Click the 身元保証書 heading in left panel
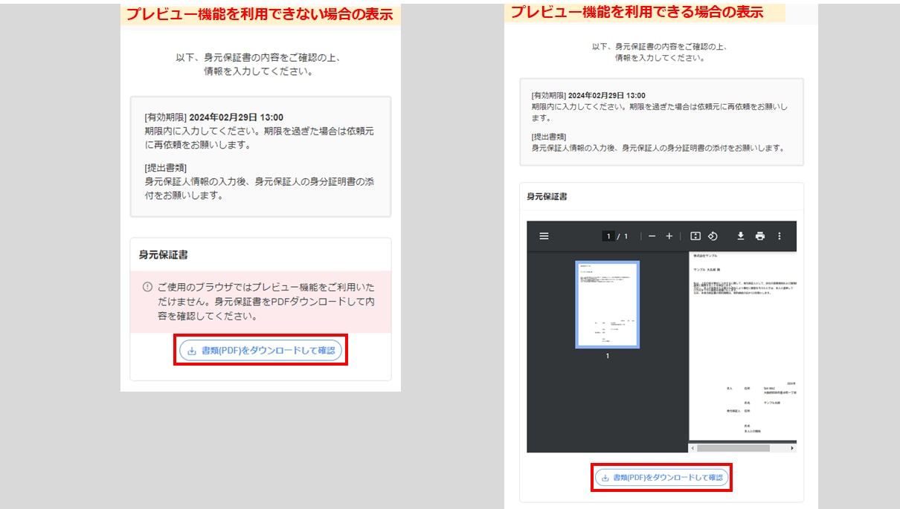The image size is (900, 509). (x=163, y=255)
